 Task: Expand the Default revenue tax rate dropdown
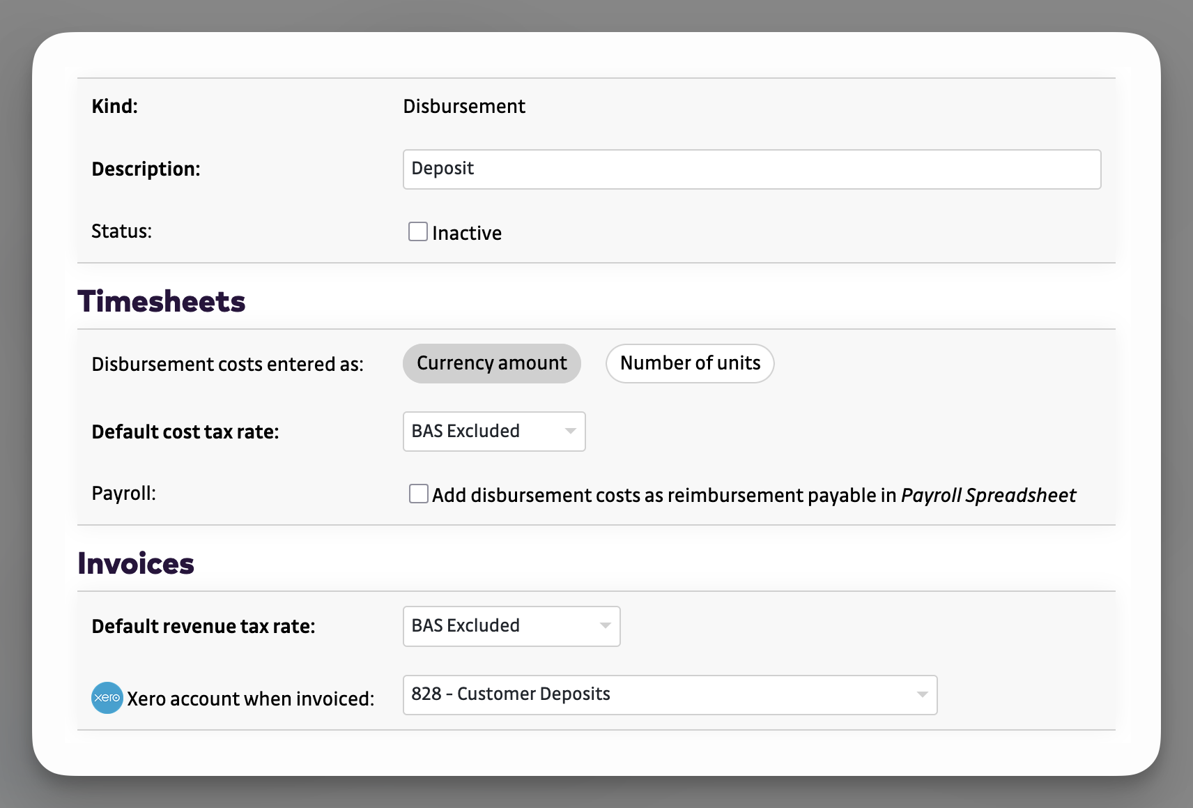click(x=511, y=626)
